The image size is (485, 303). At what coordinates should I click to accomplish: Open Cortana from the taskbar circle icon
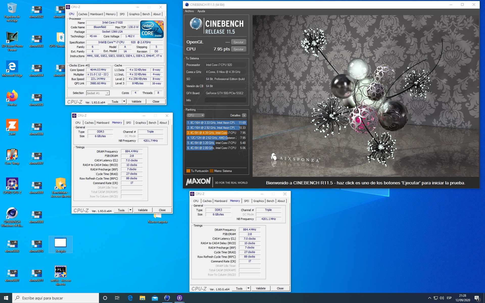pyautogui.click(x=105, y=298)
